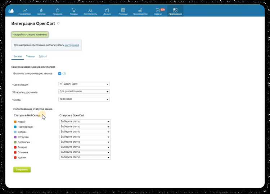Click the green swatch for Доставлен status

15,142
